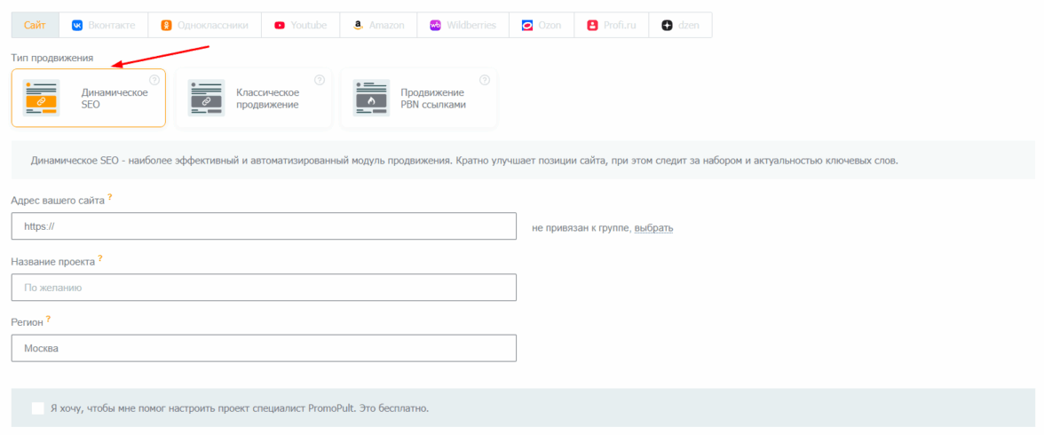Click the выбрать group link

click(x=653, y=228)
